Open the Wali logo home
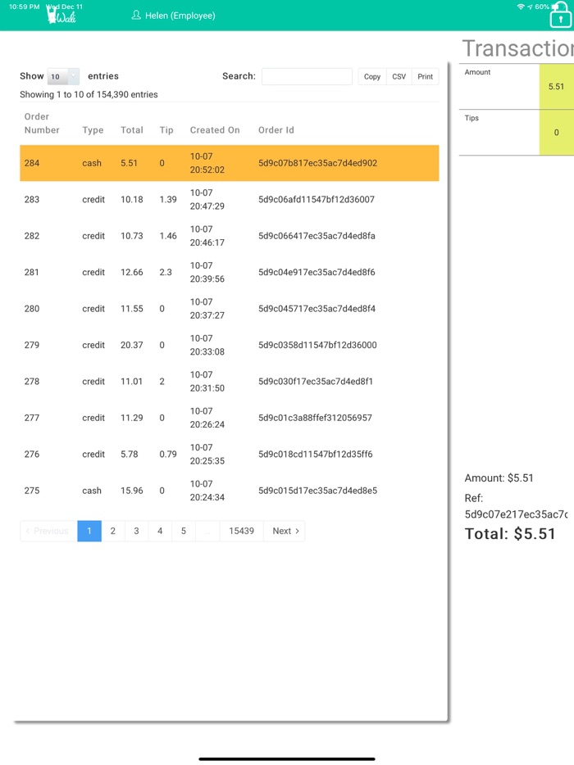This screenshot has width=574, height=765. click(x=61, y=16)
